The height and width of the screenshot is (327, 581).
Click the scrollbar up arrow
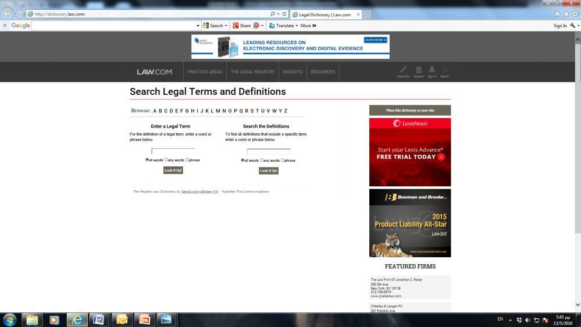(x=578, y=38)
